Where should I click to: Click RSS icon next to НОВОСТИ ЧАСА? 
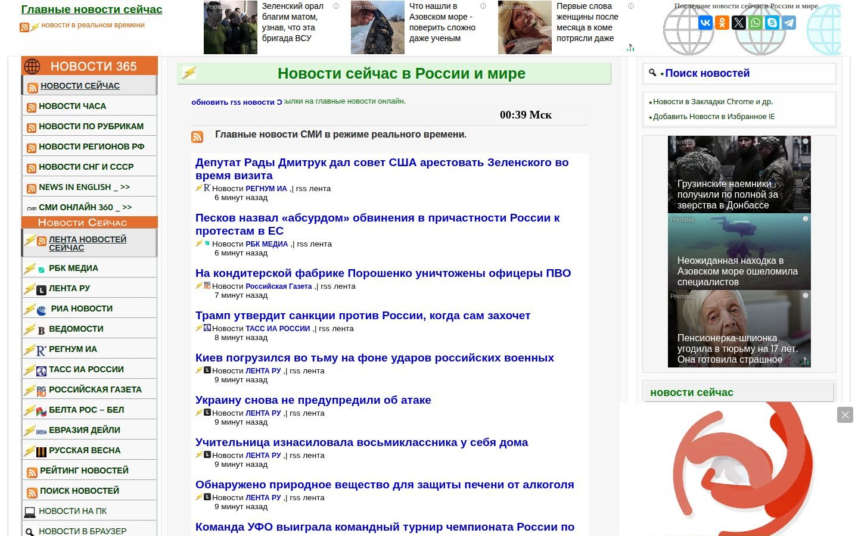[x=32, y=108]
